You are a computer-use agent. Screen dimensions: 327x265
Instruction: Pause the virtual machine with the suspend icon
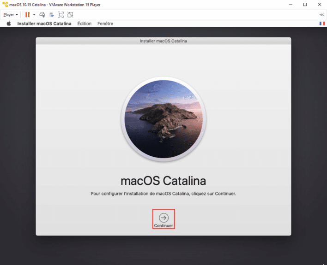coord(27,15)
